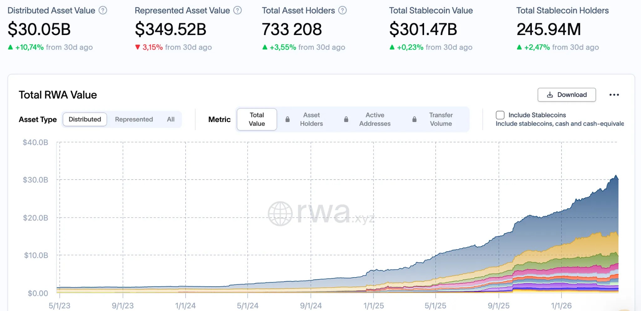
Task: Download the Total RWA Value chart
Action: 567,95
